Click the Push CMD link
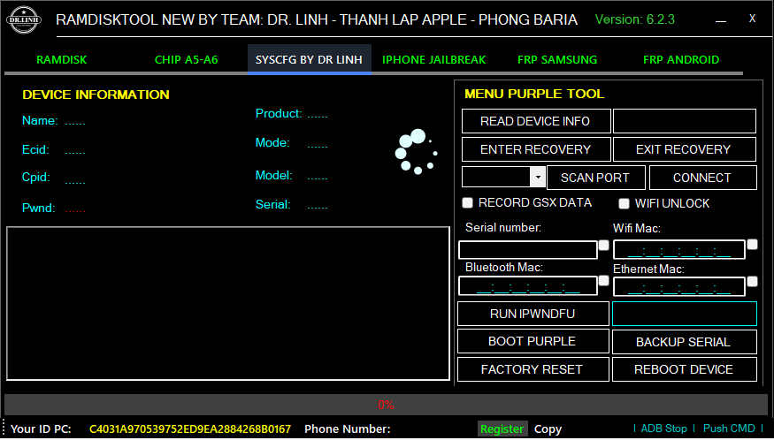The width and height of the screenshot is (774, 440). coord(729,429)
